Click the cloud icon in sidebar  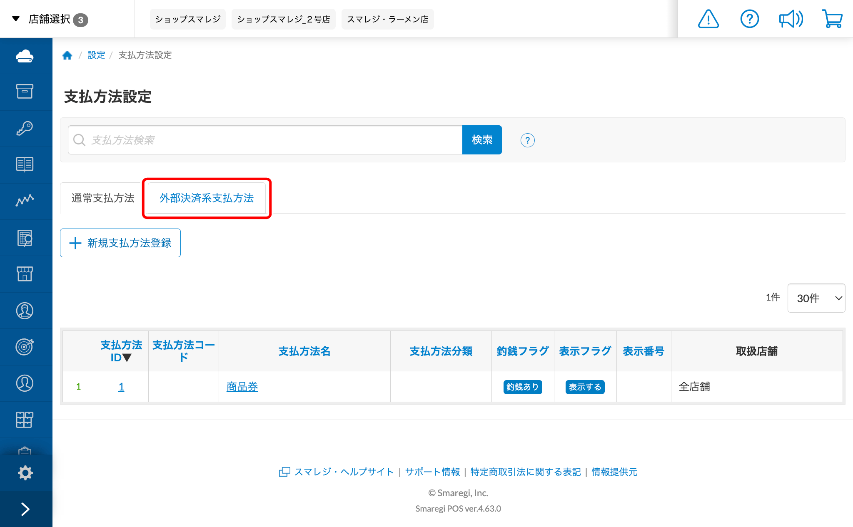25,56
